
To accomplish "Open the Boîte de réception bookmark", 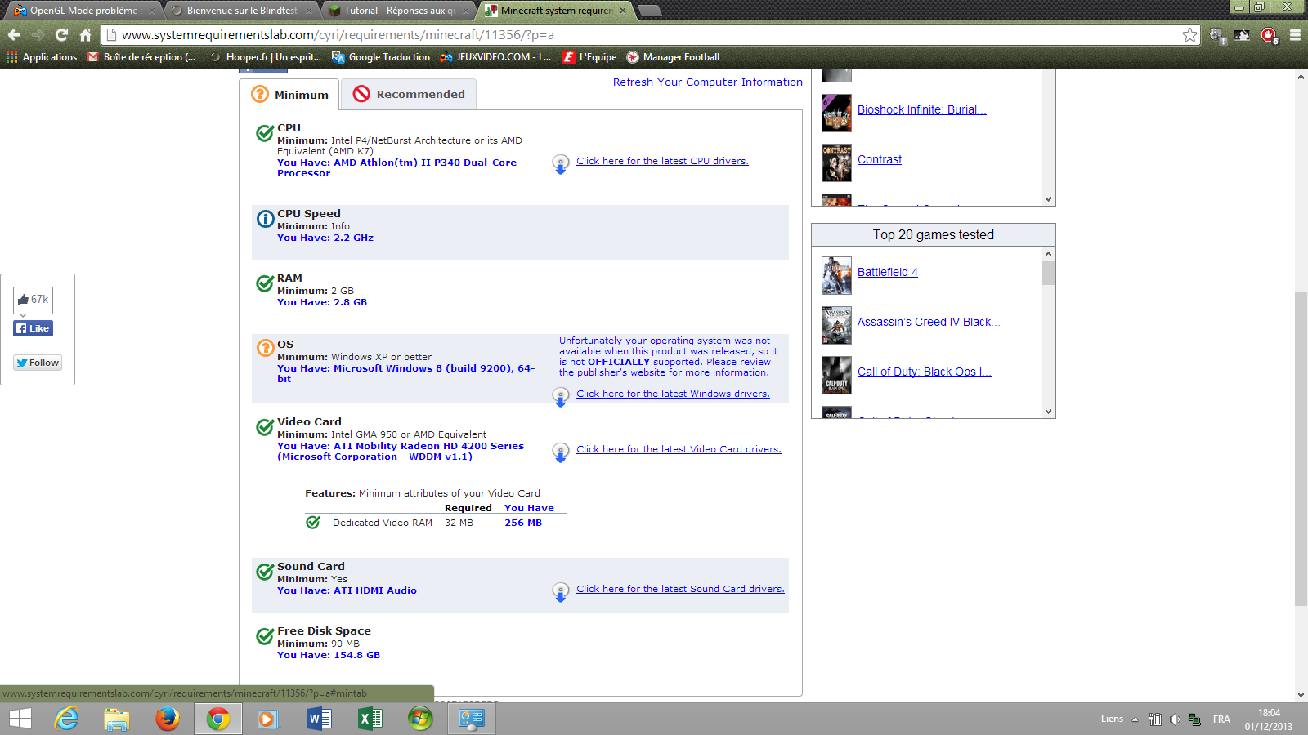I will [x=141, y=57].
